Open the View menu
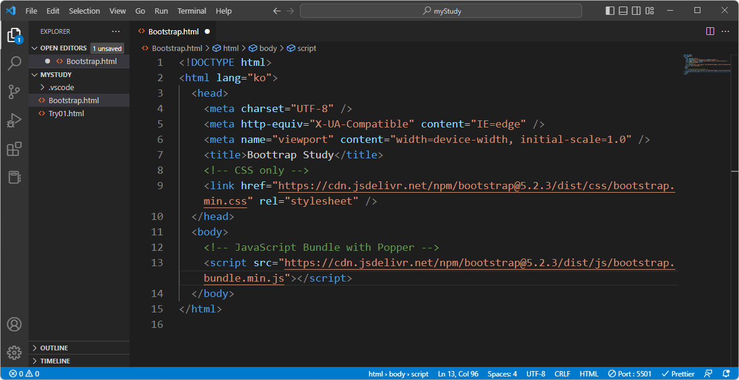Viewport: 739px width, 380px height. (x=118, y=11)
